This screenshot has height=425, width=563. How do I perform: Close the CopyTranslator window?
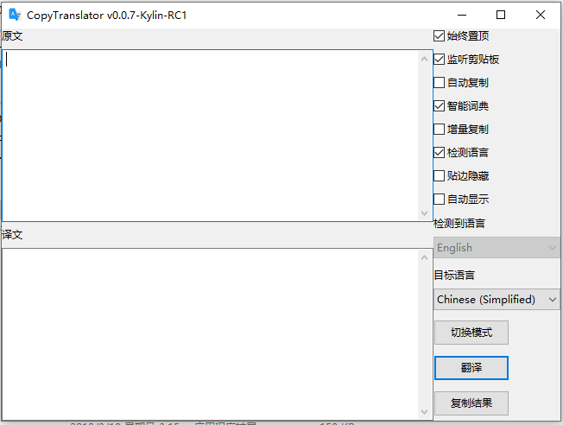click(x=540, y=15)
